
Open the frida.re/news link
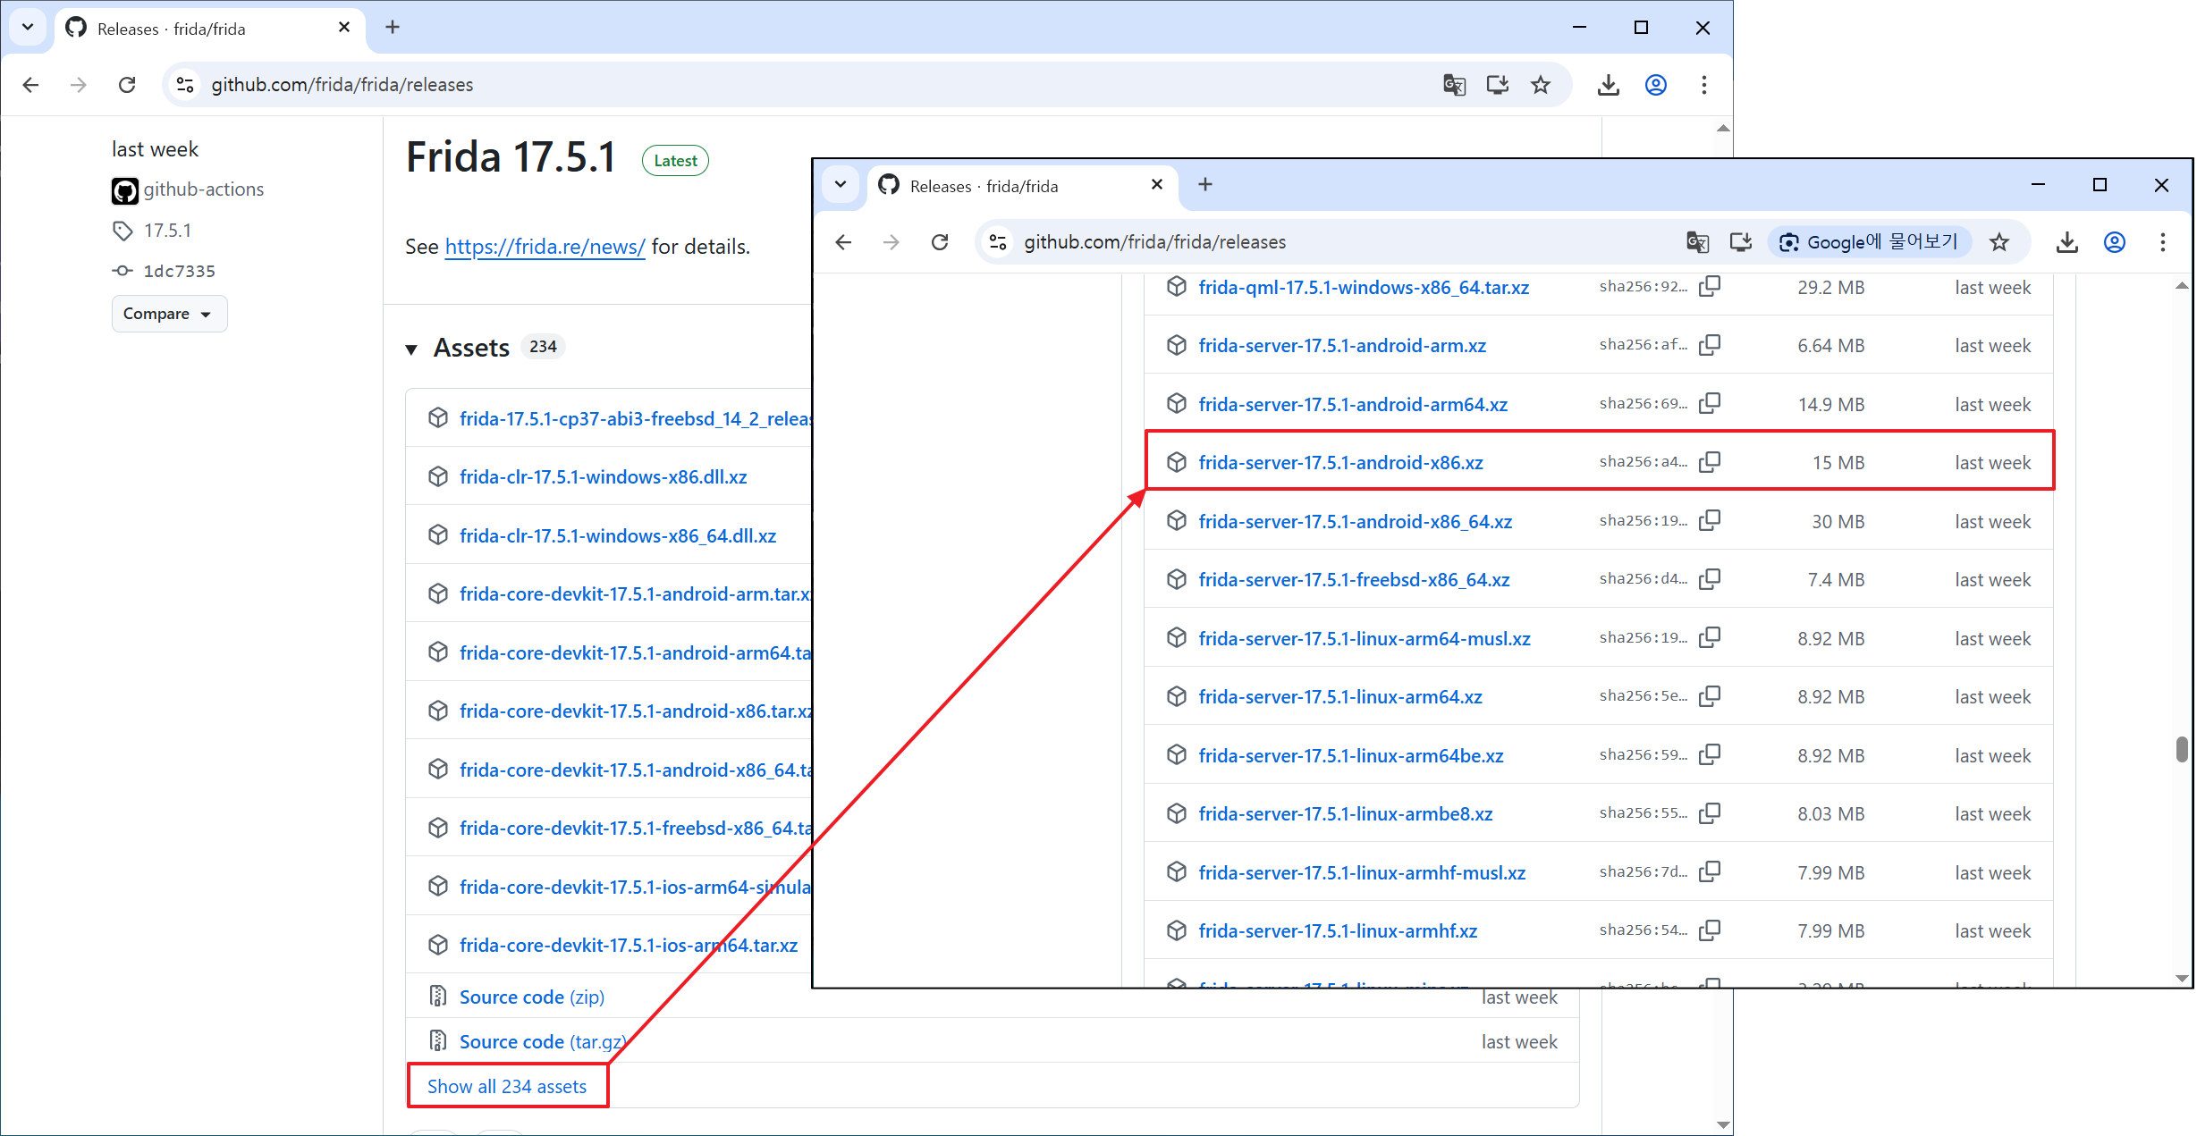(545, 247)
